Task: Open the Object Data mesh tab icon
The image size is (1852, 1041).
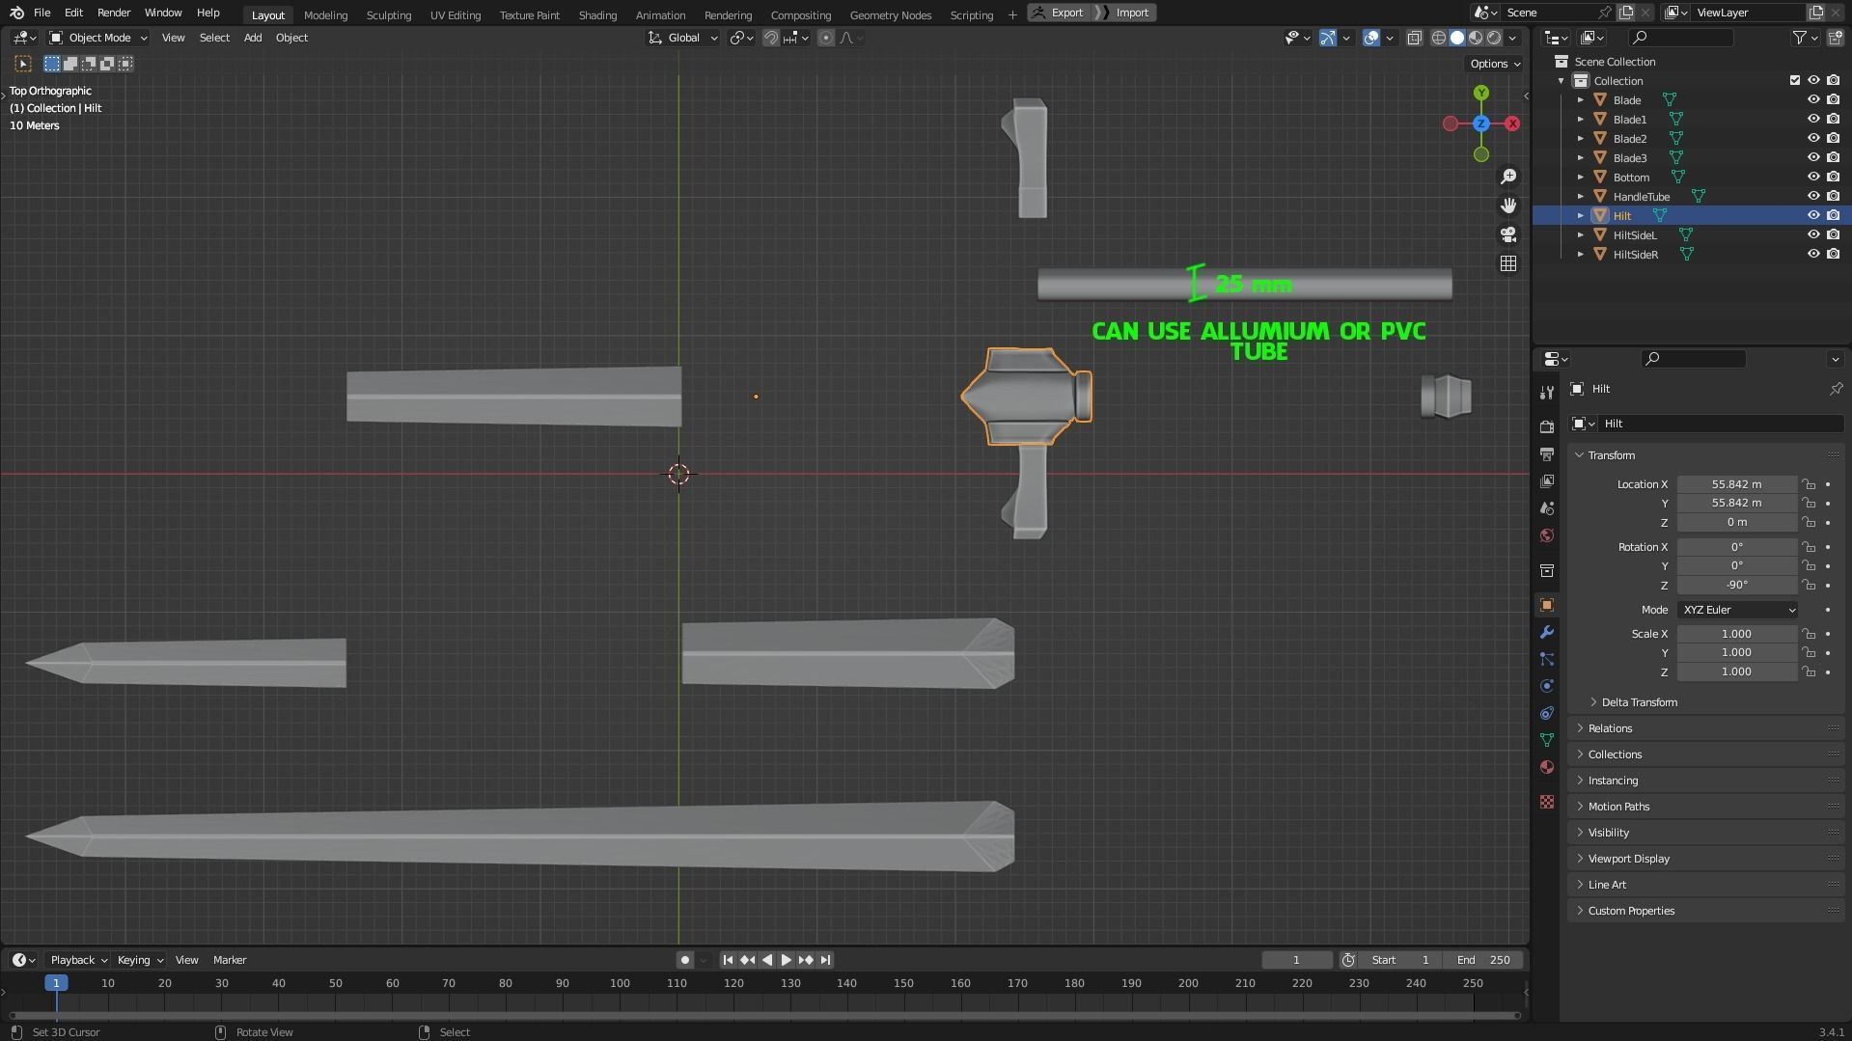Action: pyautogui.click(x=1547, y=740)
